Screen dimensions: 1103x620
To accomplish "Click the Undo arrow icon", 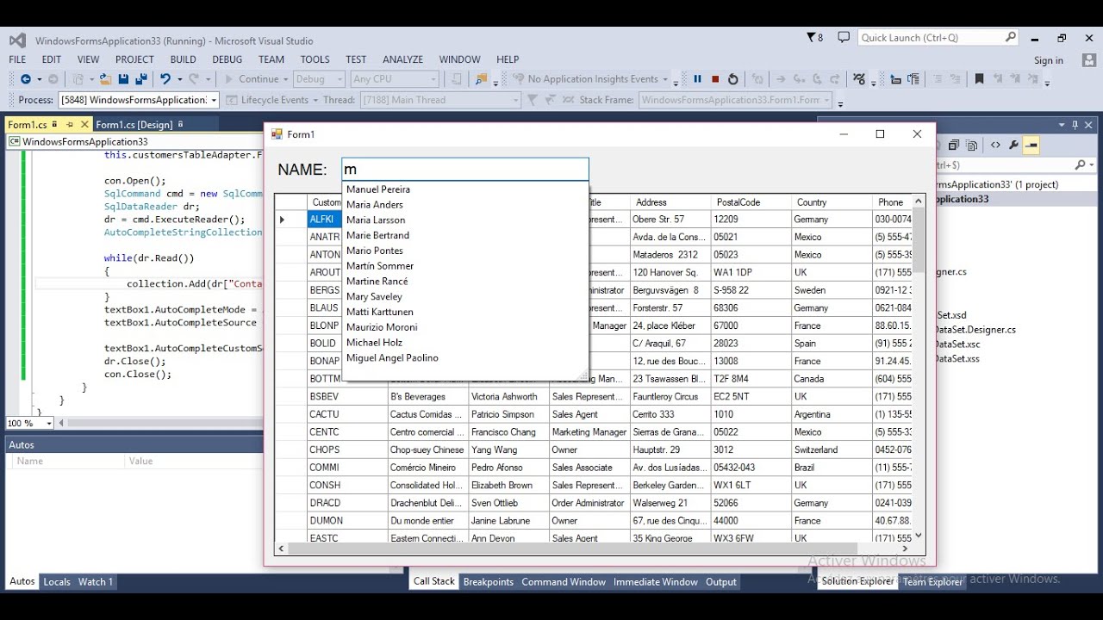I will point(165,79).
